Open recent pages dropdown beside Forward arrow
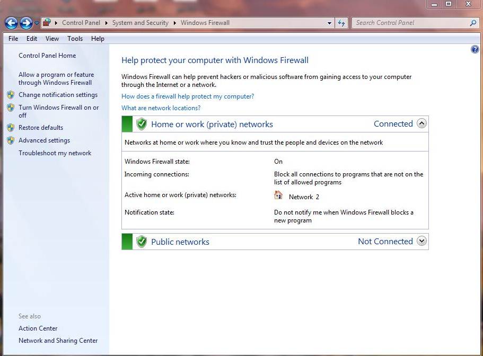Image resolution: width=483 pixels, height=356 pixels. pos(37,23)
